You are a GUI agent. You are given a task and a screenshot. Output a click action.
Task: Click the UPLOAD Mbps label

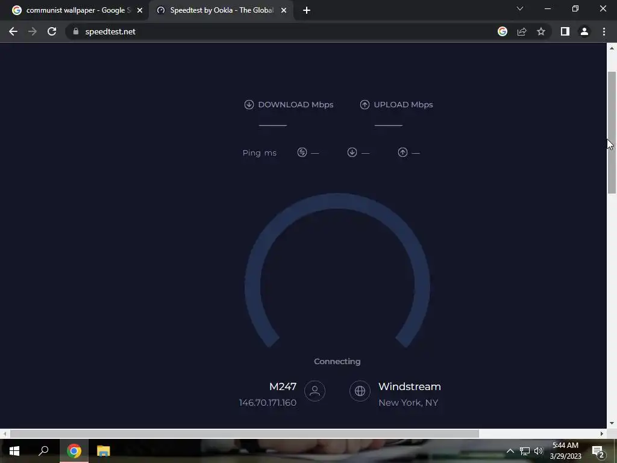tap(403, 105)
